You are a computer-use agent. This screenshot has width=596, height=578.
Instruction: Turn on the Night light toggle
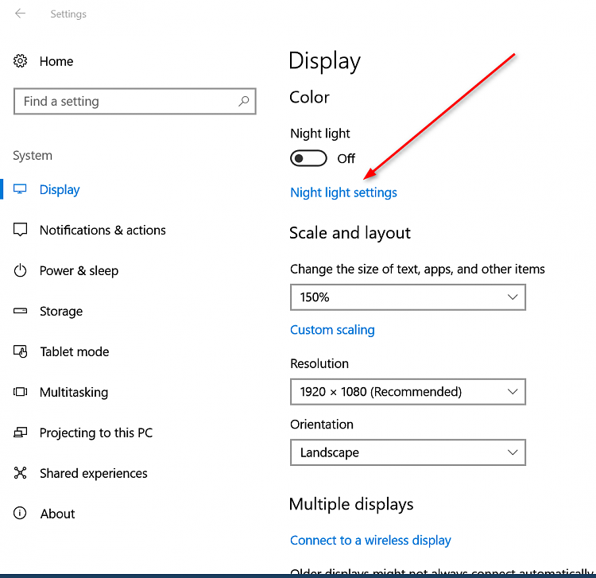tap(308, 158)
